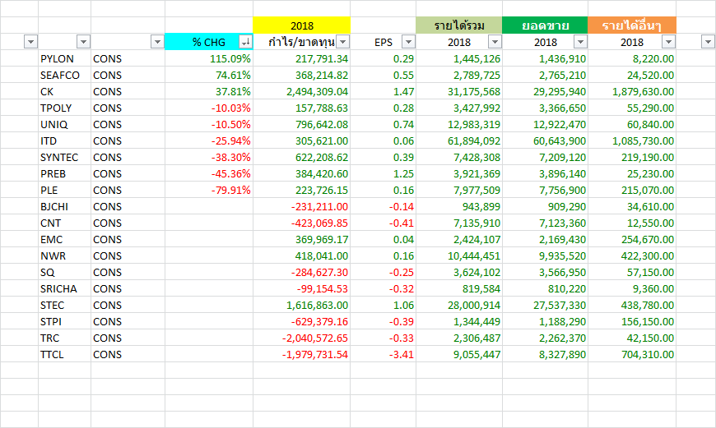The height and width of the screenshot is (428, 716).
Task: Select the รายได้รวม header cell
Action: coord(459,25)
